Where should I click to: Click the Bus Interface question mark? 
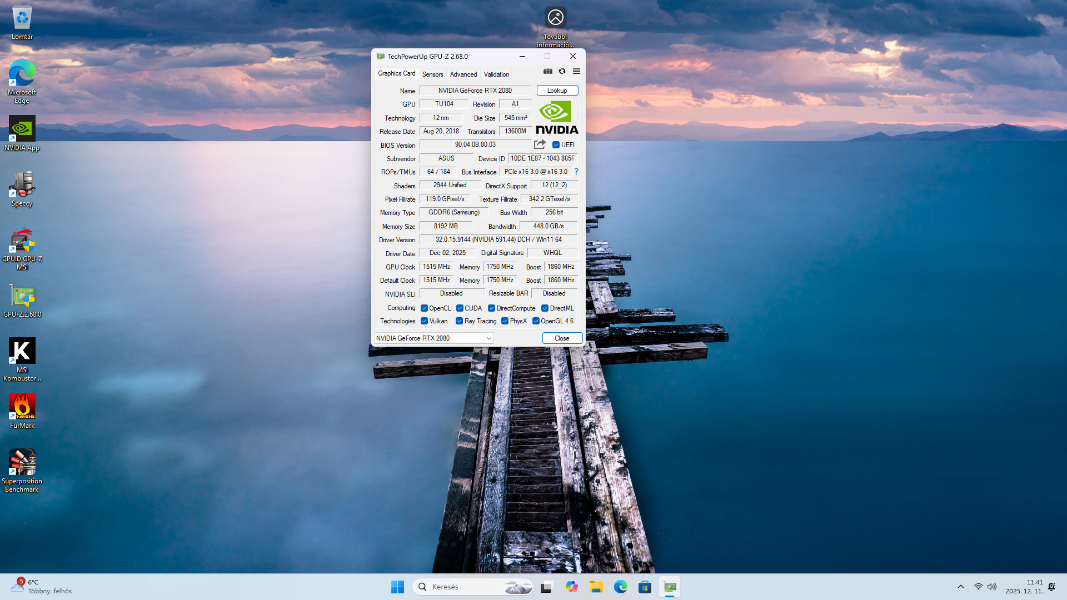pyautogui.click(x=576, y=172)
